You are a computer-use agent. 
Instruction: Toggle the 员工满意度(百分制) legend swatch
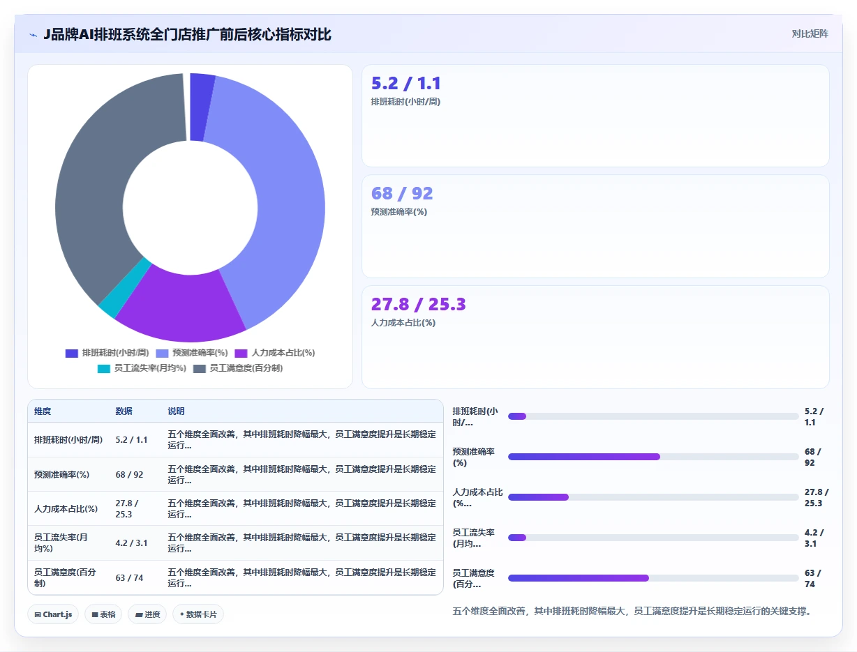coord(200,368)
